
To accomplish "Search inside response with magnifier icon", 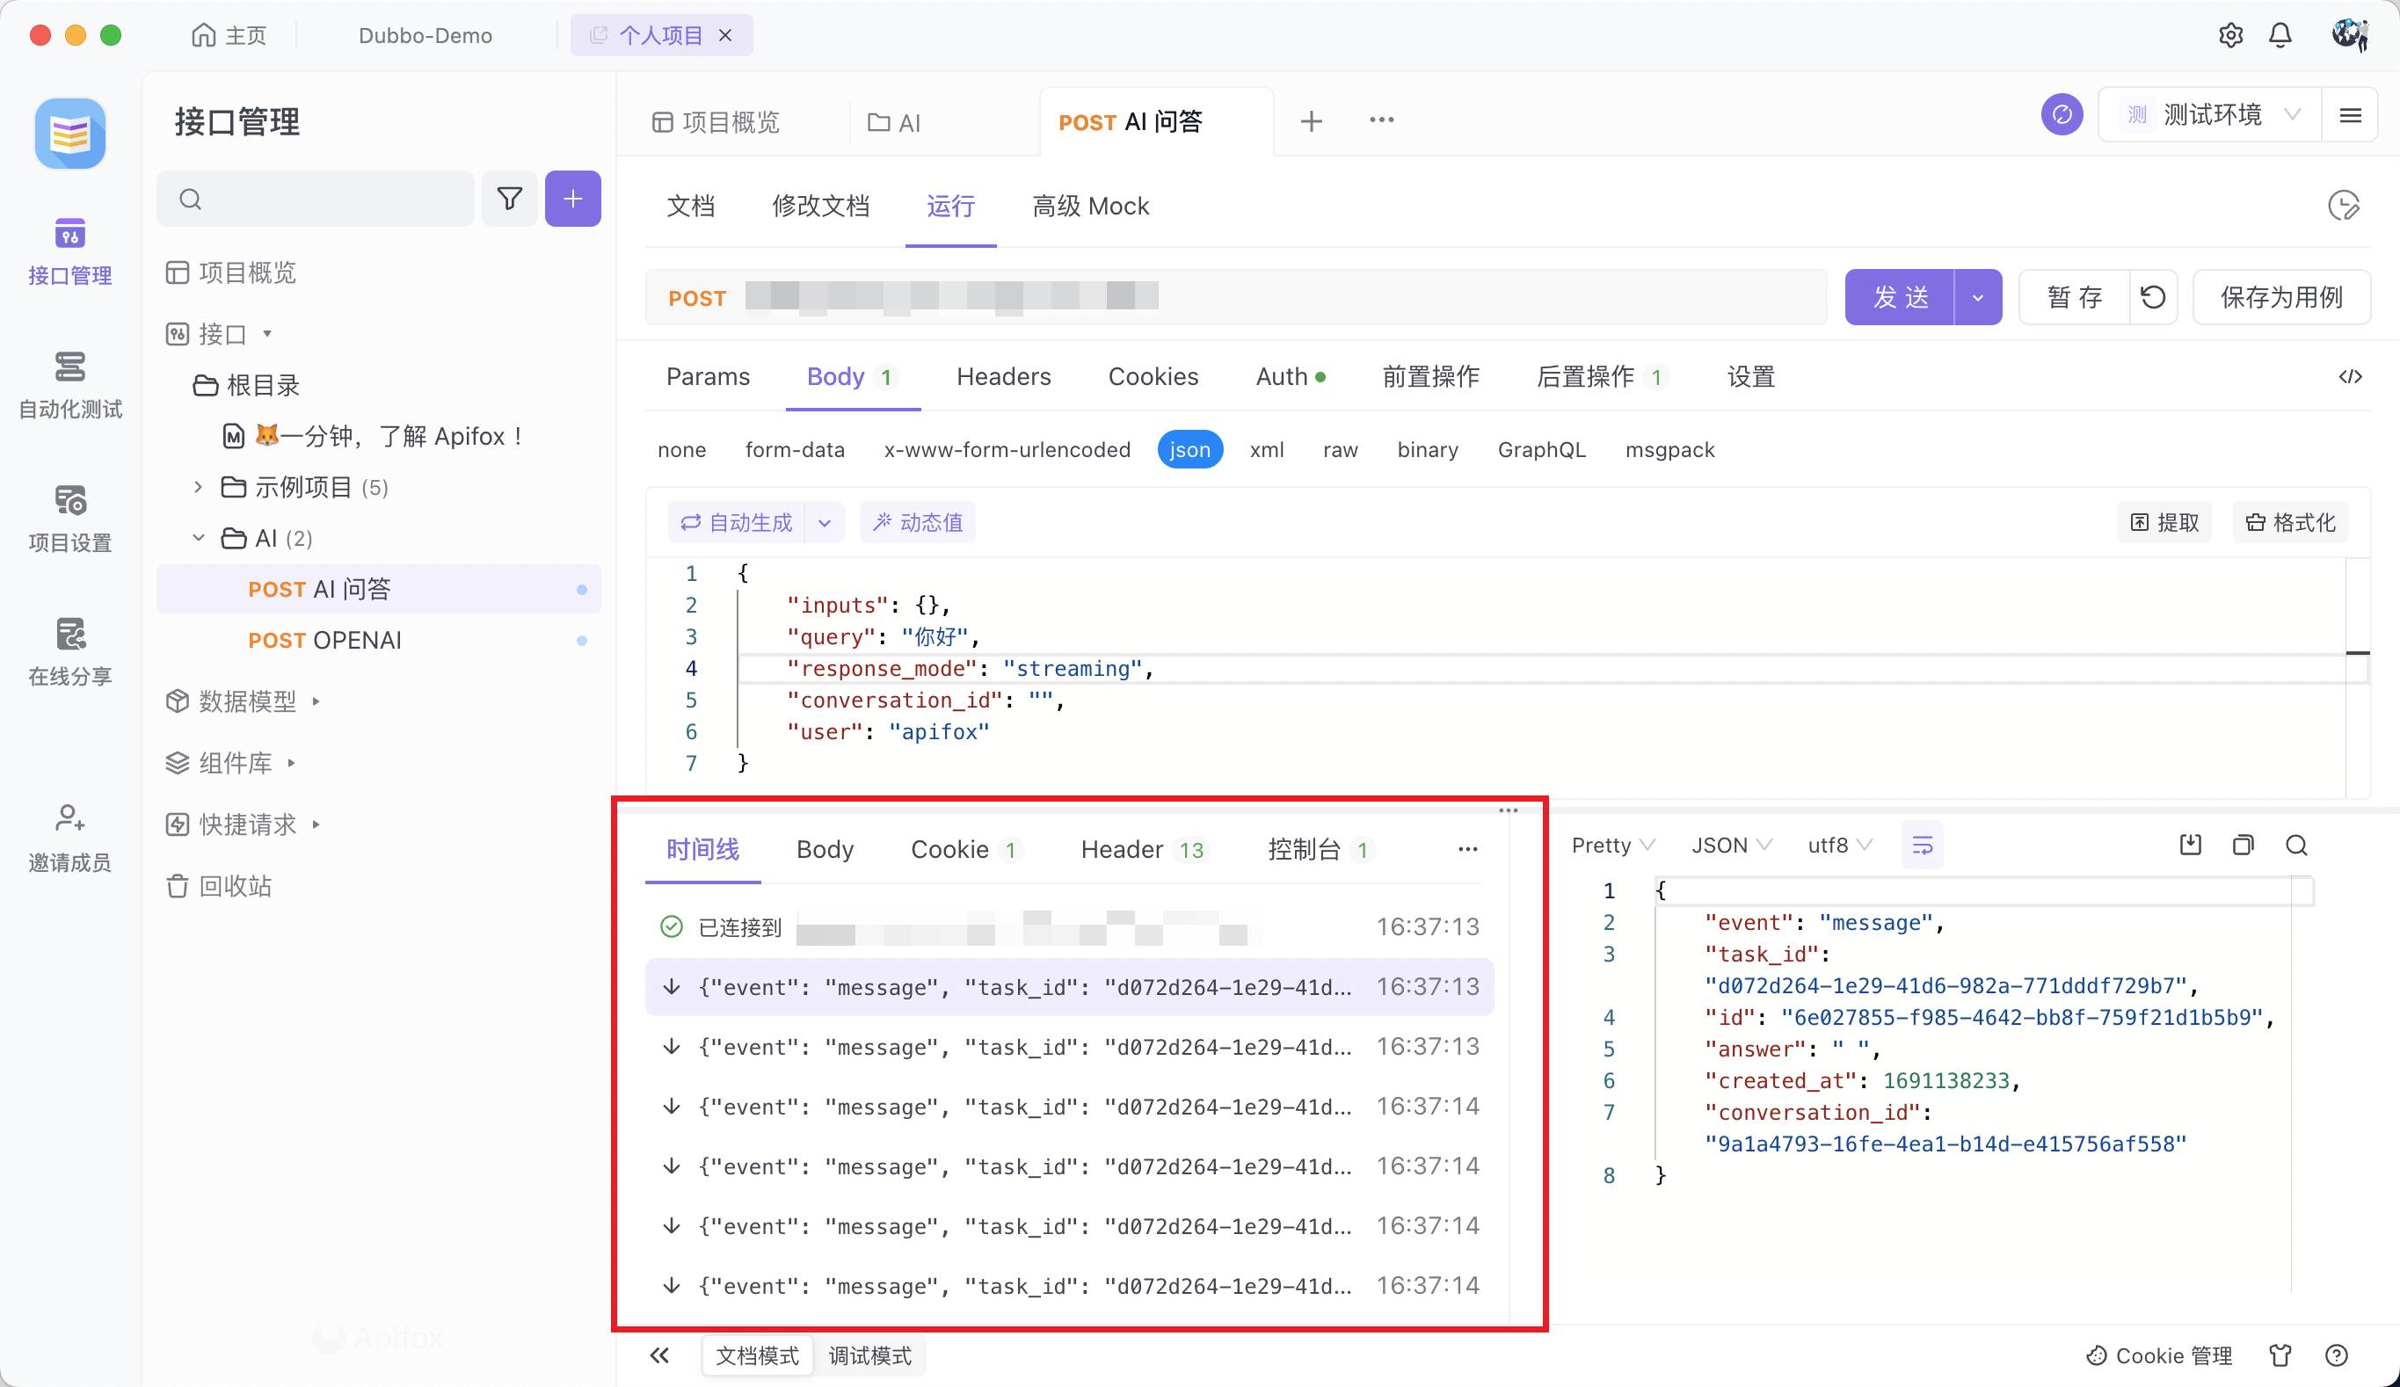I will click(x=2296, y=846).
